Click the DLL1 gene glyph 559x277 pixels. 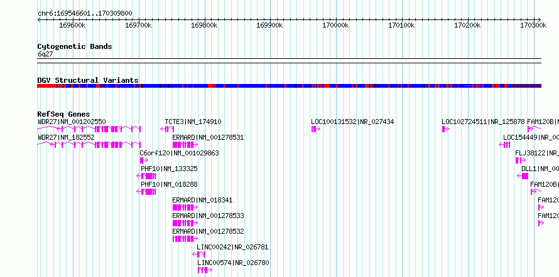pos(523,176)
